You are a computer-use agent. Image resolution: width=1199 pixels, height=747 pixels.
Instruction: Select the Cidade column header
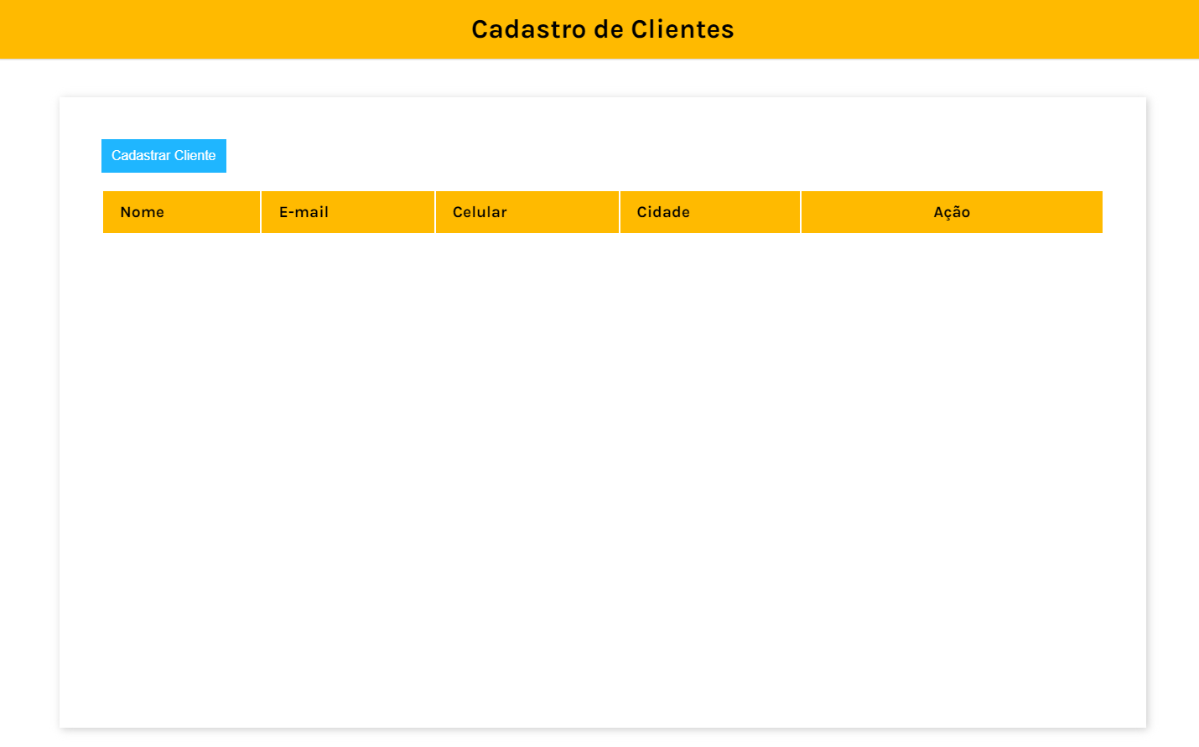click(x=710, y=212)
